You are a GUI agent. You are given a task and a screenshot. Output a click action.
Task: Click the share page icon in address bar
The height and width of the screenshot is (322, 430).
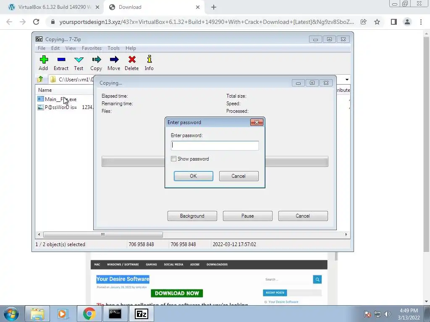(364, 22)
